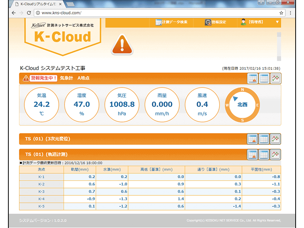Click the site info icon in address bar
The image size is (304, 228).
tap(38, 13)
